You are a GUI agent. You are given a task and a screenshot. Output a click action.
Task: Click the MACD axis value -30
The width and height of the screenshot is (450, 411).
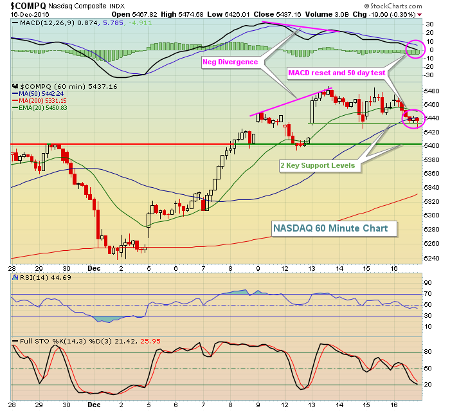[429, 75]
